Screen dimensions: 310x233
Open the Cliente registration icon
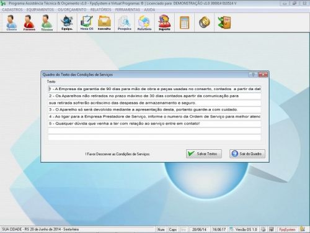point(12,23)
